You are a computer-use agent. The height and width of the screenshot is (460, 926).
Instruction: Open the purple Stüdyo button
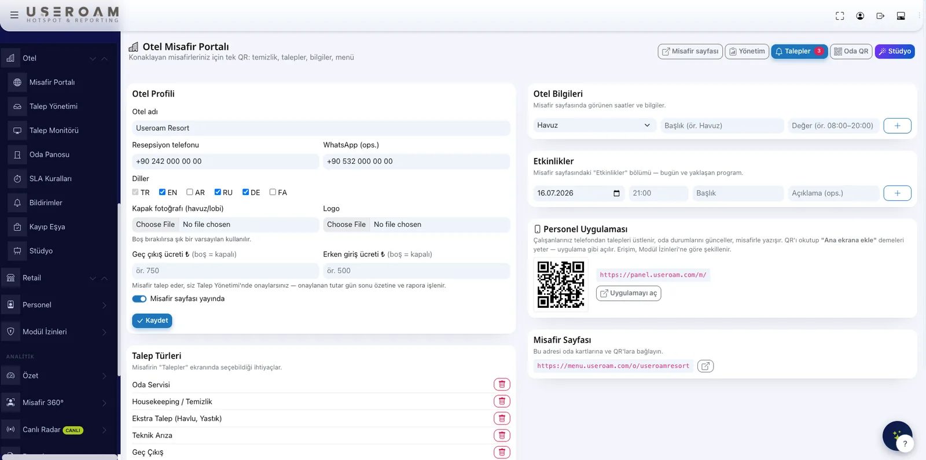pos(895,51)
